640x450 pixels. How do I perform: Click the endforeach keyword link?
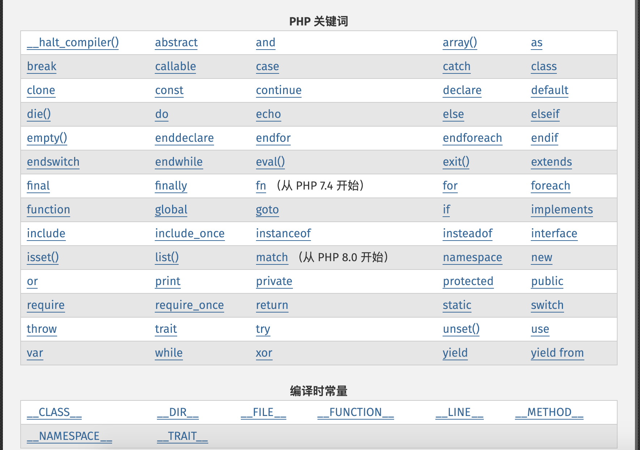coord(472,138)
